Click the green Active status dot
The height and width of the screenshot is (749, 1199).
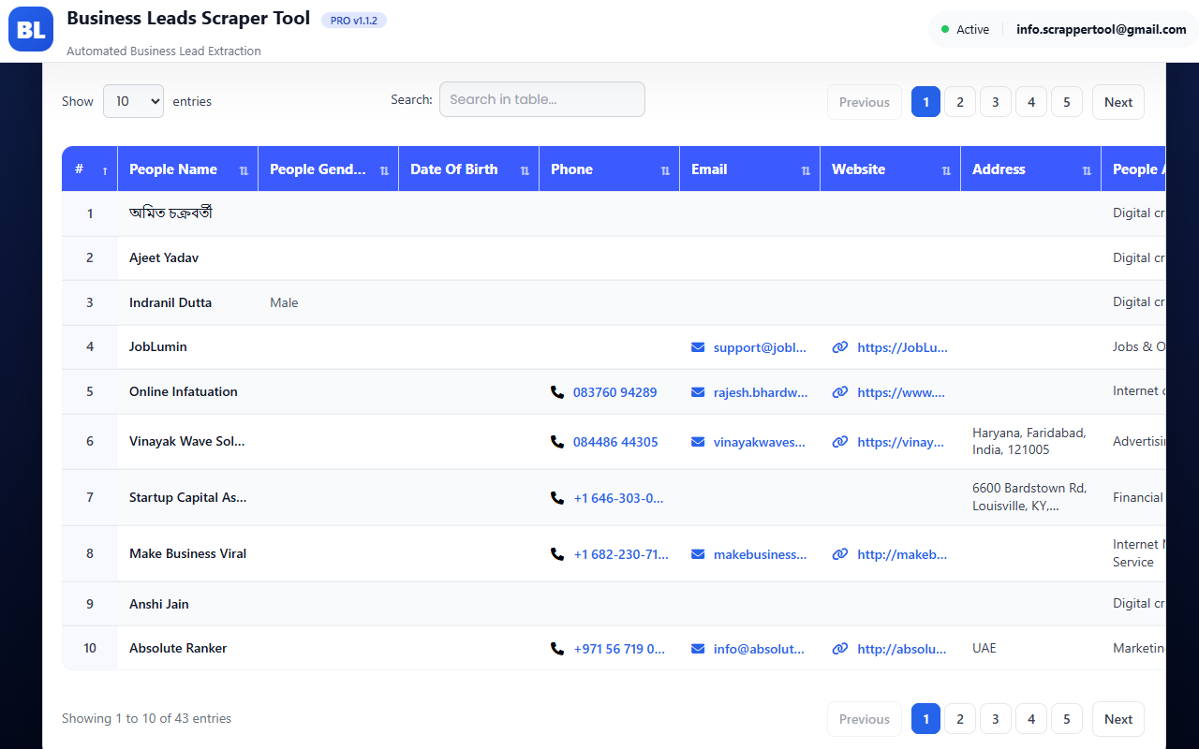pyautogui.click(x=945, y=29)
